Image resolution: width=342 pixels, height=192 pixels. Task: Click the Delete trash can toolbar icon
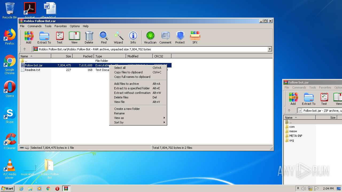pos(89,38)
